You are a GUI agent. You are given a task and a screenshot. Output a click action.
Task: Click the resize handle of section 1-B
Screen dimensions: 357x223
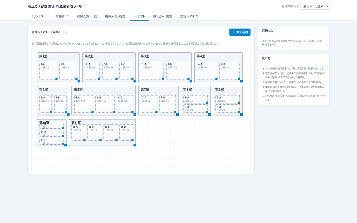tap(76, 79)
